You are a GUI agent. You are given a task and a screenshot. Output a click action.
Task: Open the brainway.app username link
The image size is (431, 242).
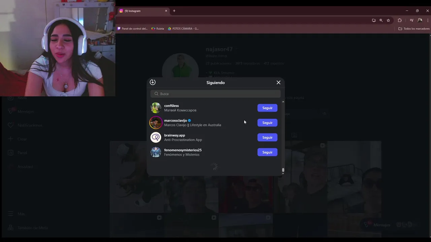(174, 135)
